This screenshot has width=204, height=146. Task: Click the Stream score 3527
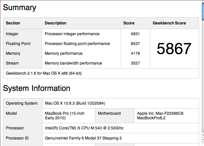tap(135, 63)
